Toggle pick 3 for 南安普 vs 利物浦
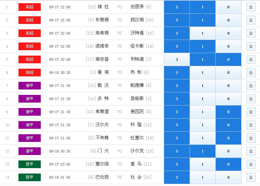This screenshot has height=186, width=260. (177, 59)
